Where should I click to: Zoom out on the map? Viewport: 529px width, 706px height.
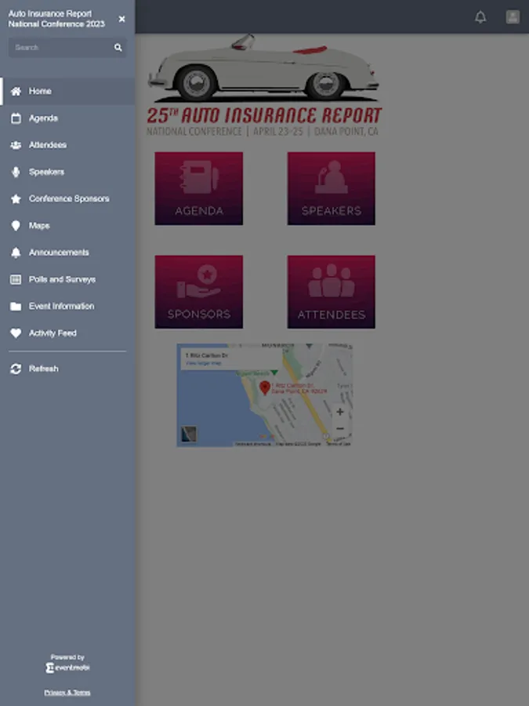pyautogui.click(x=340, y=428)
